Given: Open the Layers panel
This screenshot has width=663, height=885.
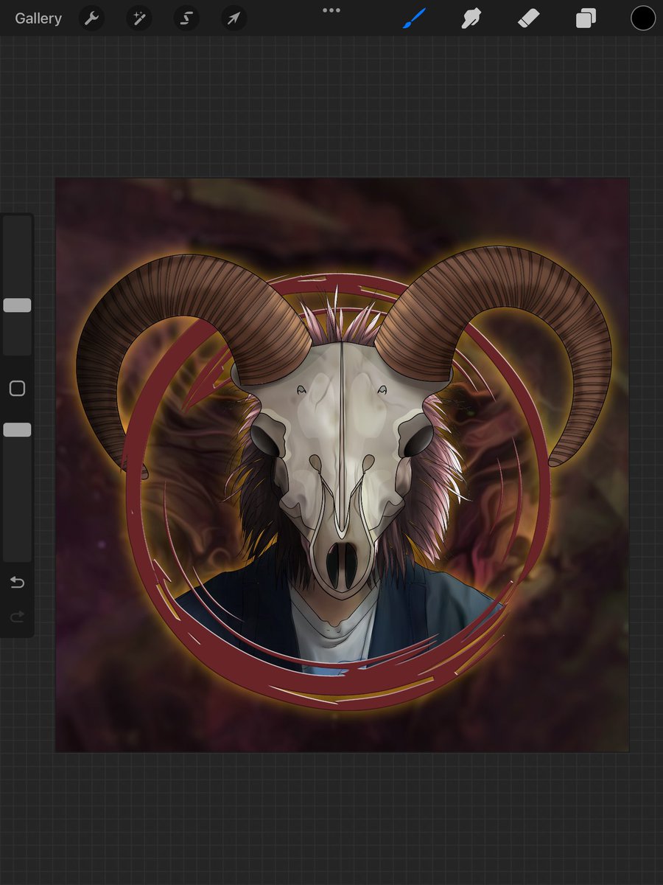Looking at the screenshot, I should pos(586,18).
